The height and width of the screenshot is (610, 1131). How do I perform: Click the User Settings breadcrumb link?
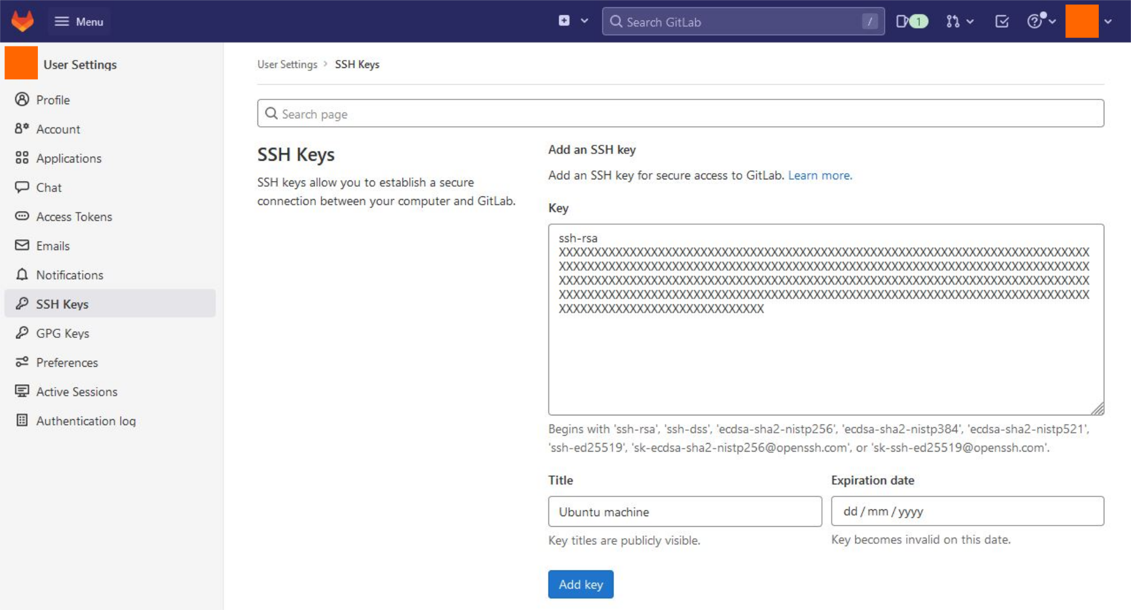coord(287,65)
